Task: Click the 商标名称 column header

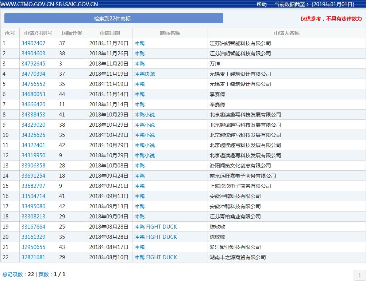Action: click(x=170, y=33)
